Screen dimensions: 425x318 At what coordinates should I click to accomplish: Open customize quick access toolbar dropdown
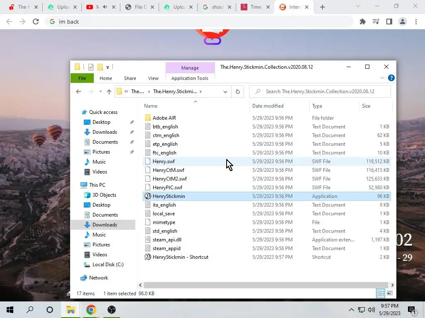[107, 67]
